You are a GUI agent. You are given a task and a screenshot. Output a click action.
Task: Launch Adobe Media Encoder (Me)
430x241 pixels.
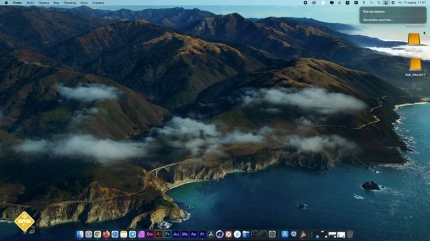[185, 234]
